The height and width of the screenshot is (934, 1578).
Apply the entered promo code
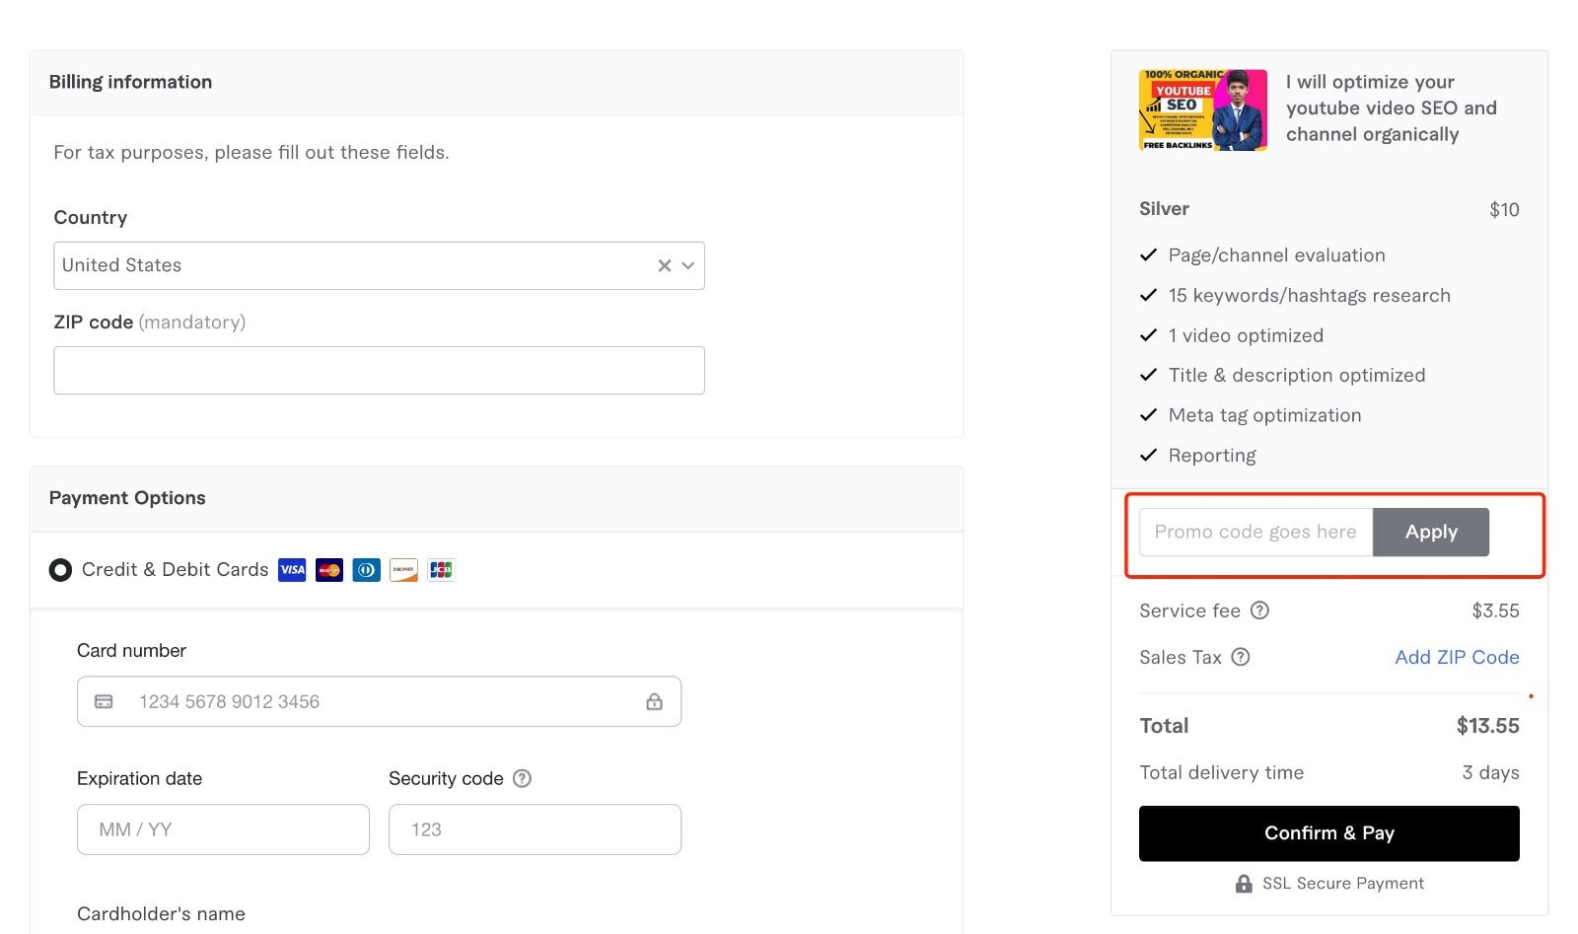[1431, 532]
